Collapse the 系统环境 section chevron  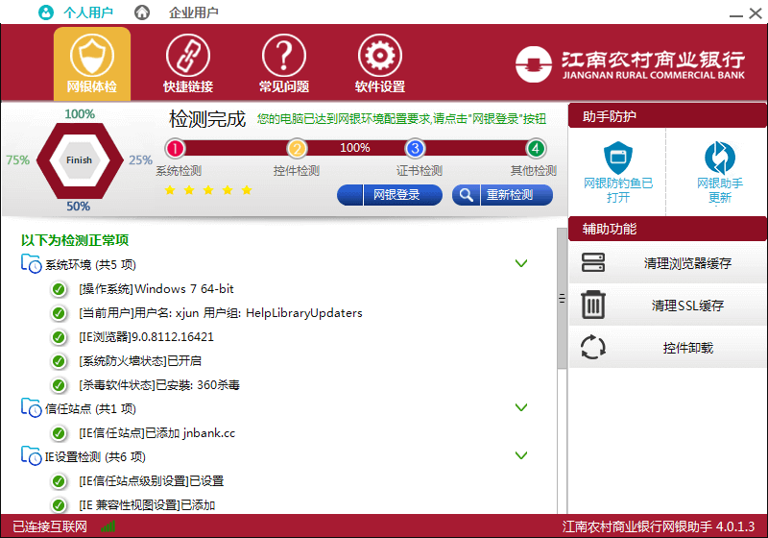pyautogui.click(x=521, y=263)
